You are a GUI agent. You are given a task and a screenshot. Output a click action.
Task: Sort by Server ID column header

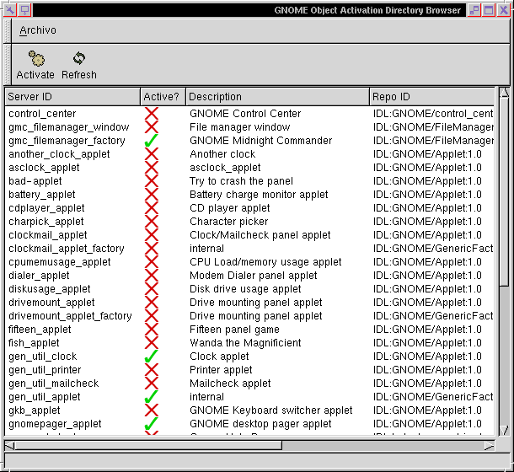(x=72, y=97)
